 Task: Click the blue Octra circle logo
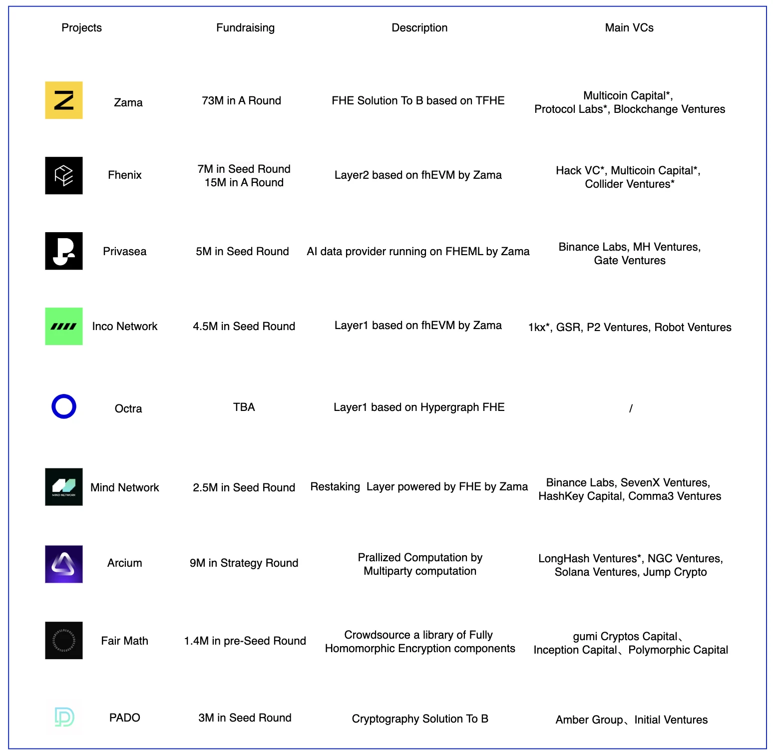(64, 406)
